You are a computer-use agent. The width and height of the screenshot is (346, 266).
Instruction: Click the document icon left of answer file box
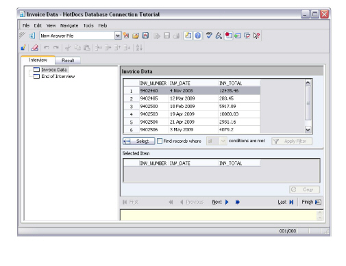point(32,36)
